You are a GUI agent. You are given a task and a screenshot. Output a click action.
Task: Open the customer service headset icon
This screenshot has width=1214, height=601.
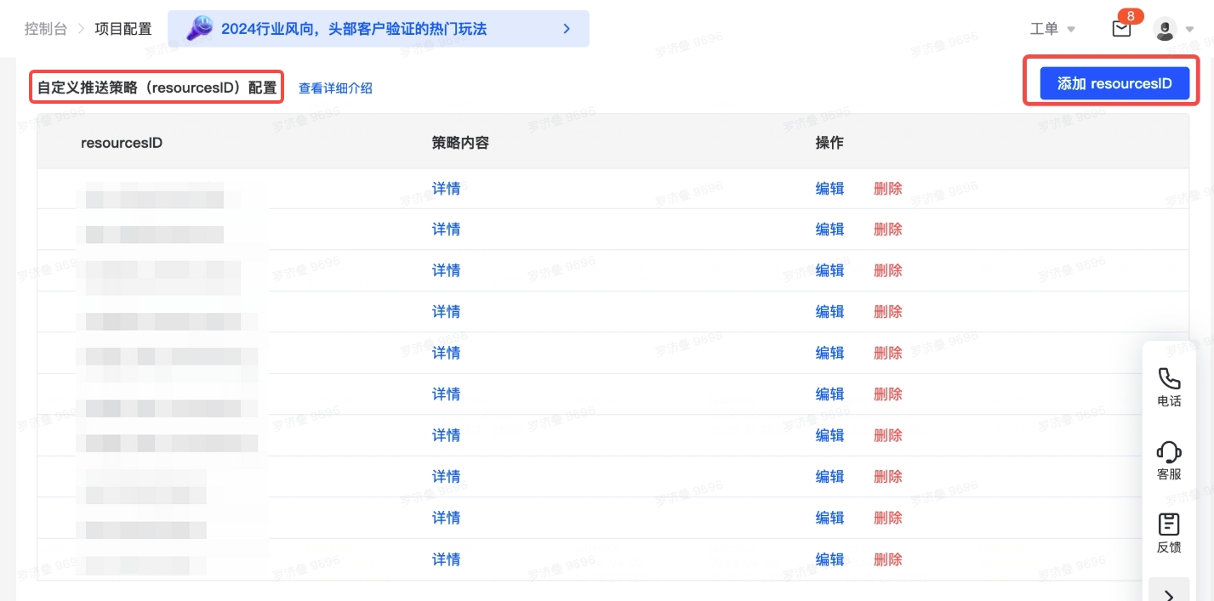click(x=1169, y=452)
